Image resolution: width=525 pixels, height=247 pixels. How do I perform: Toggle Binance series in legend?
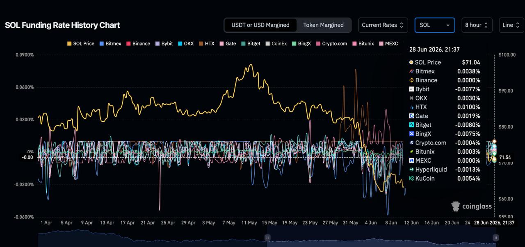coord(138,43)
